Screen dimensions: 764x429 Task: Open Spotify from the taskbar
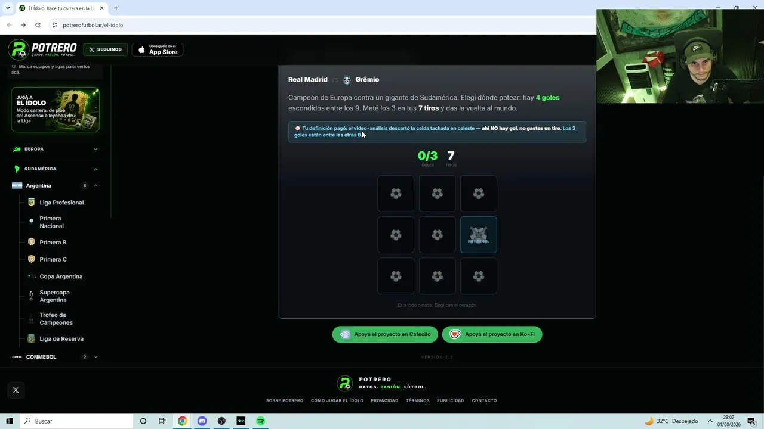[261, 421]
